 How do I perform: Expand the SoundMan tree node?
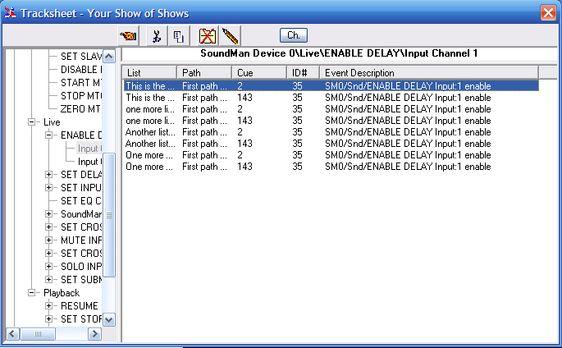point(48,214)
